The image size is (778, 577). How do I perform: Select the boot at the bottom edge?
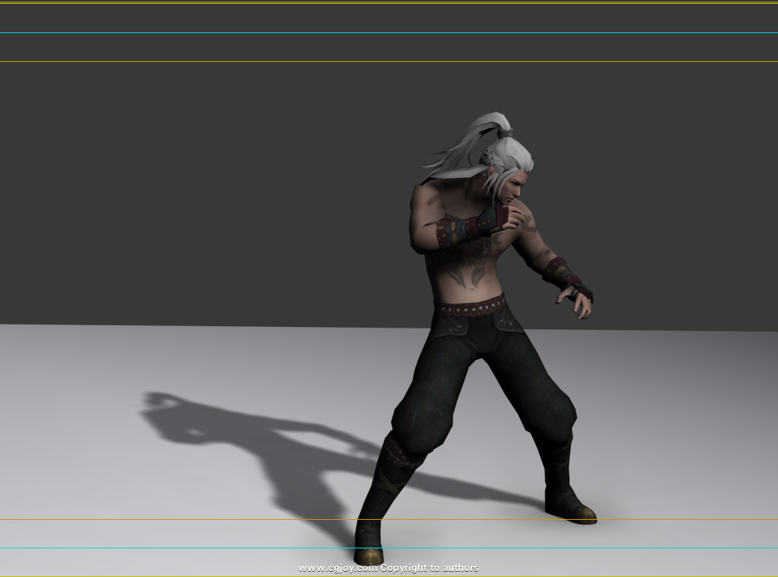369,544
